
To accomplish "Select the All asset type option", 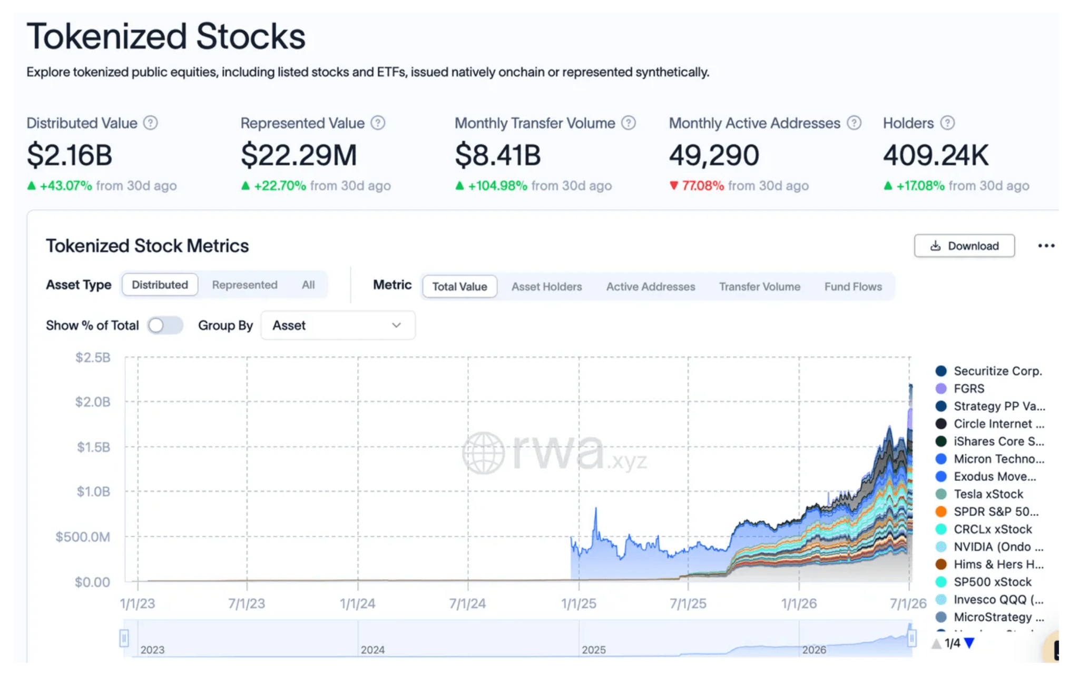I will tap(308, 285).
